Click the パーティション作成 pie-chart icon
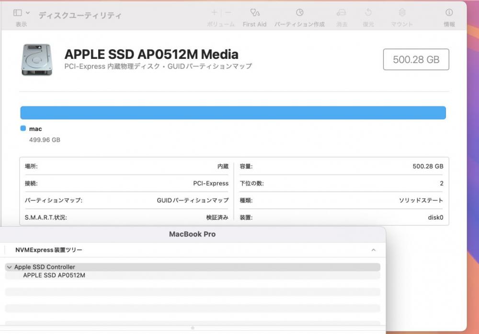479x334 pixels. 300,12
